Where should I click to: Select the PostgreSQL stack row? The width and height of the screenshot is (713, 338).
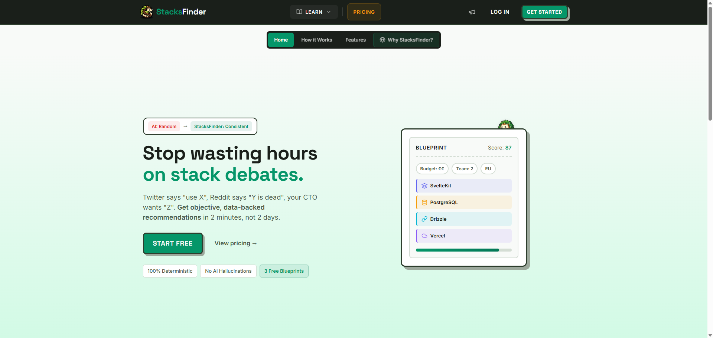pos(464,203)
